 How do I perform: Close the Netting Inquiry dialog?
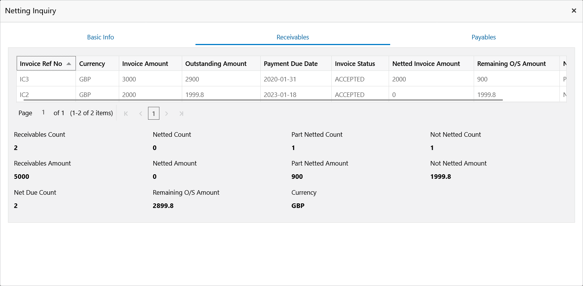(x=574, y=11)
